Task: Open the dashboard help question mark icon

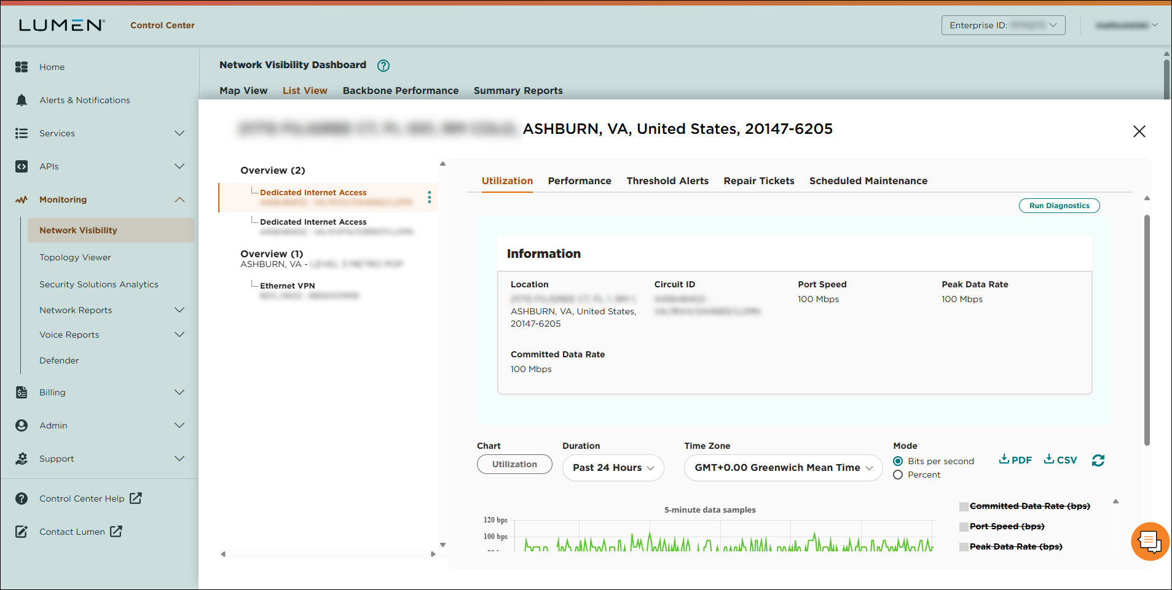Action: tap(383, 65)
